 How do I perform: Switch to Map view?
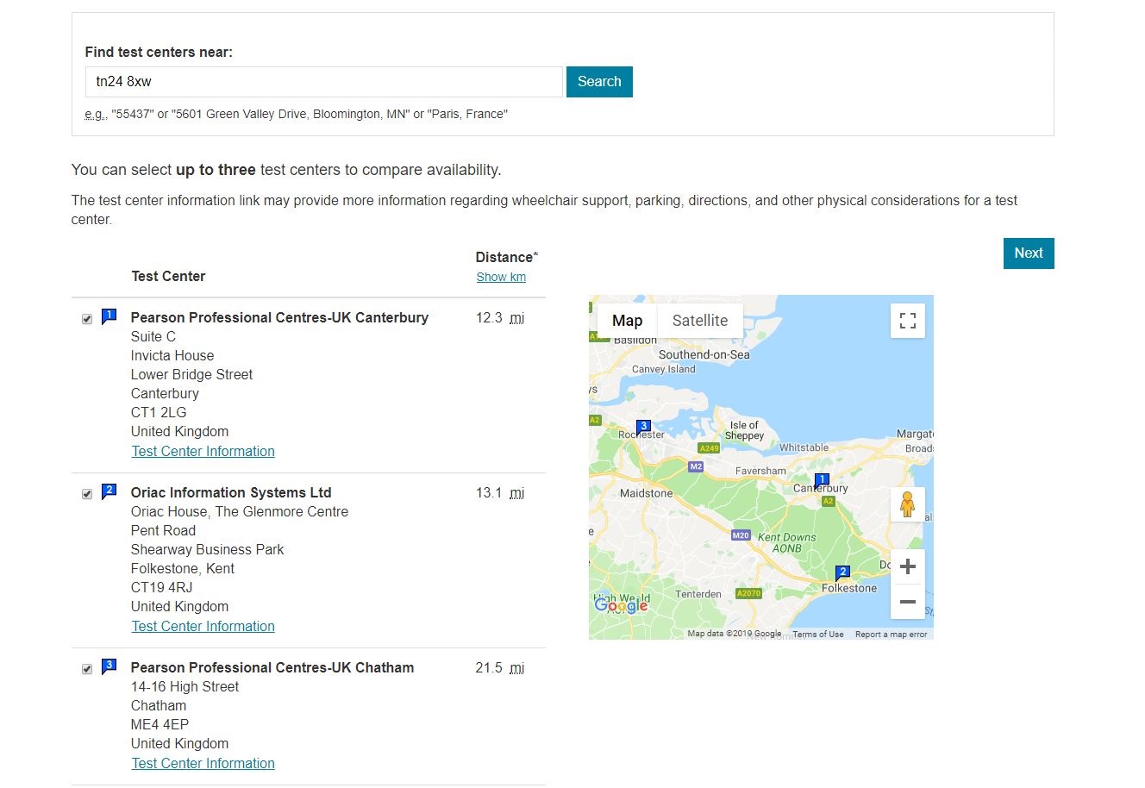pos(626,320)
